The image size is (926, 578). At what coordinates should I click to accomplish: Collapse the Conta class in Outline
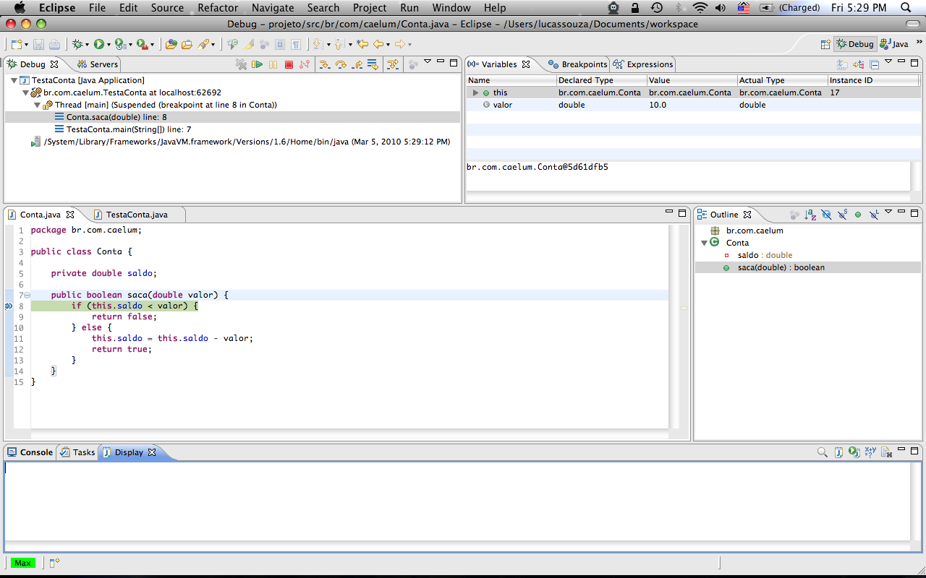click(704, 243)
